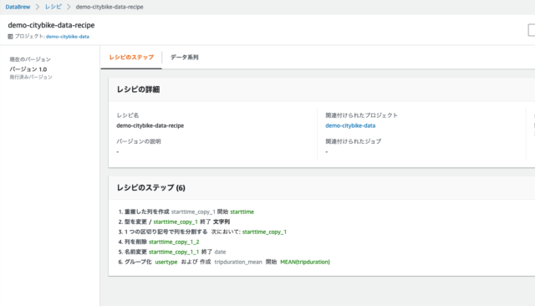Open demo-citybike-data link in recipe details
This screenshot has width=535, height=306.
(350, 125)
